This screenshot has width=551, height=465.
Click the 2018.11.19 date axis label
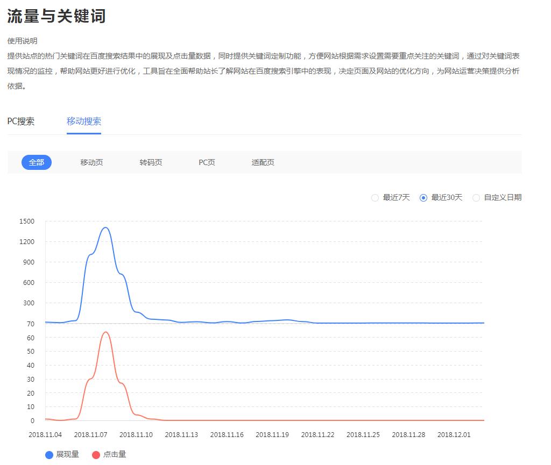pos(272,434)
